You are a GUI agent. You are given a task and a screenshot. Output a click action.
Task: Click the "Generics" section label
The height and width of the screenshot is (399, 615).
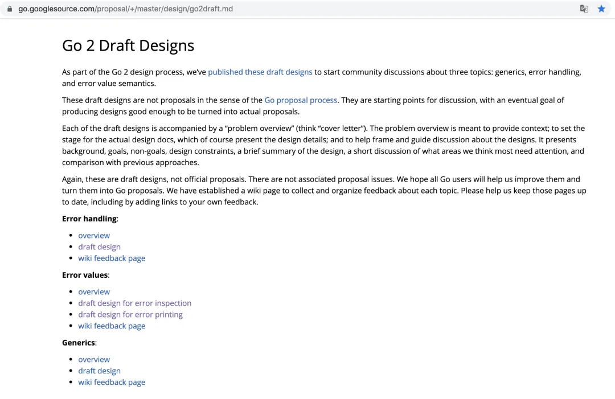(79, 343)
